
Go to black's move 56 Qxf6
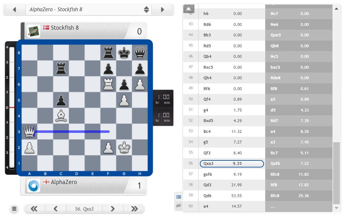pos(299,163)
